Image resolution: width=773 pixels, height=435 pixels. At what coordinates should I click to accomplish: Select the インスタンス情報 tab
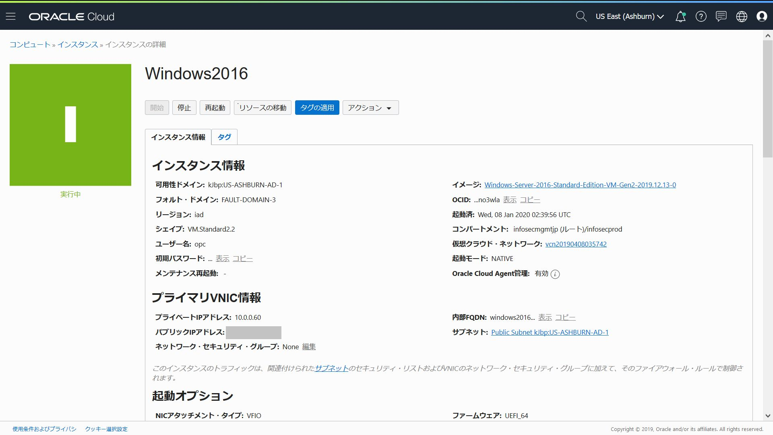point(178,137)
